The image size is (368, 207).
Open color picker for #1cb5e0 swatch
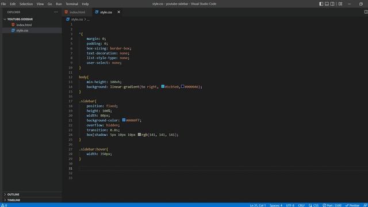163,87
